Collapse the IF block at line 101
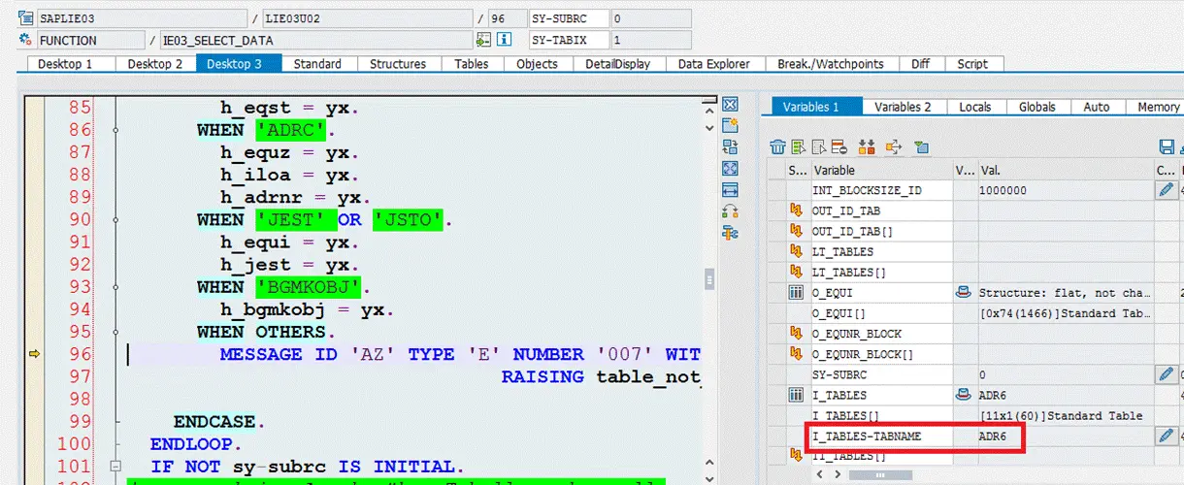1184x485 pixels. [115, 467]
